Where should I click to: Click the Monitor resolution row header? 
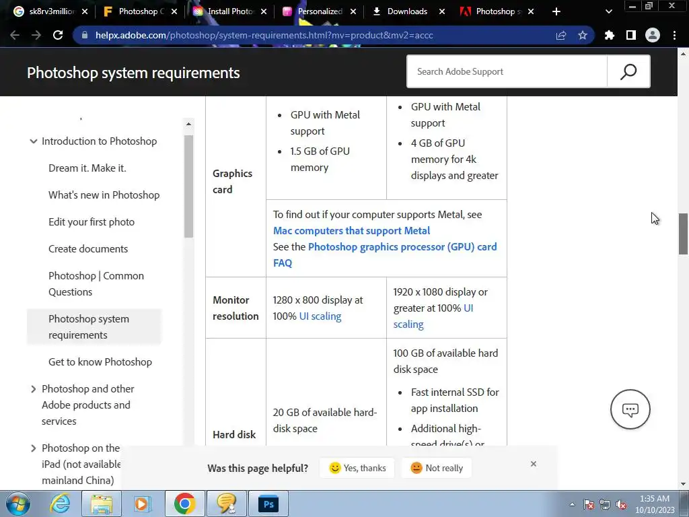pos(235,308)
